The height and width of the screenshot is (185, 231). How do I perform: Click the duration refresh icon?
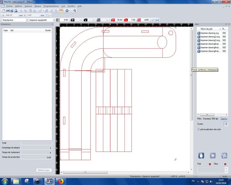click(x=226, y=124)
